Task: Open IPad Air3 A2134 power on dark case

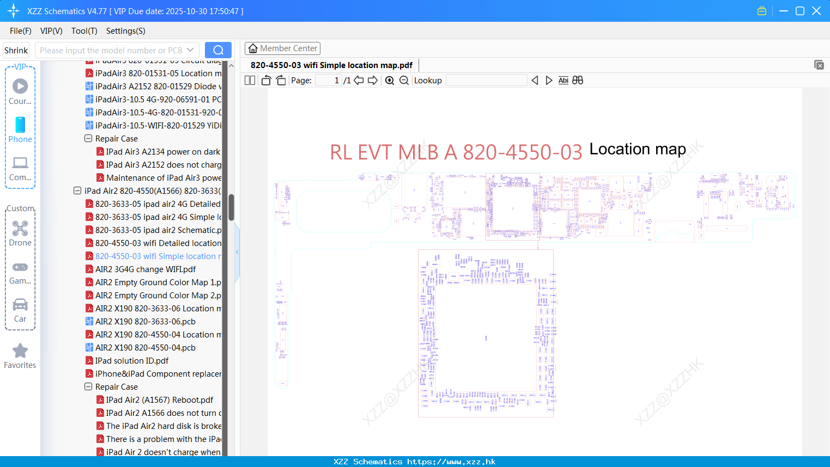Action: tap(159, 151)
